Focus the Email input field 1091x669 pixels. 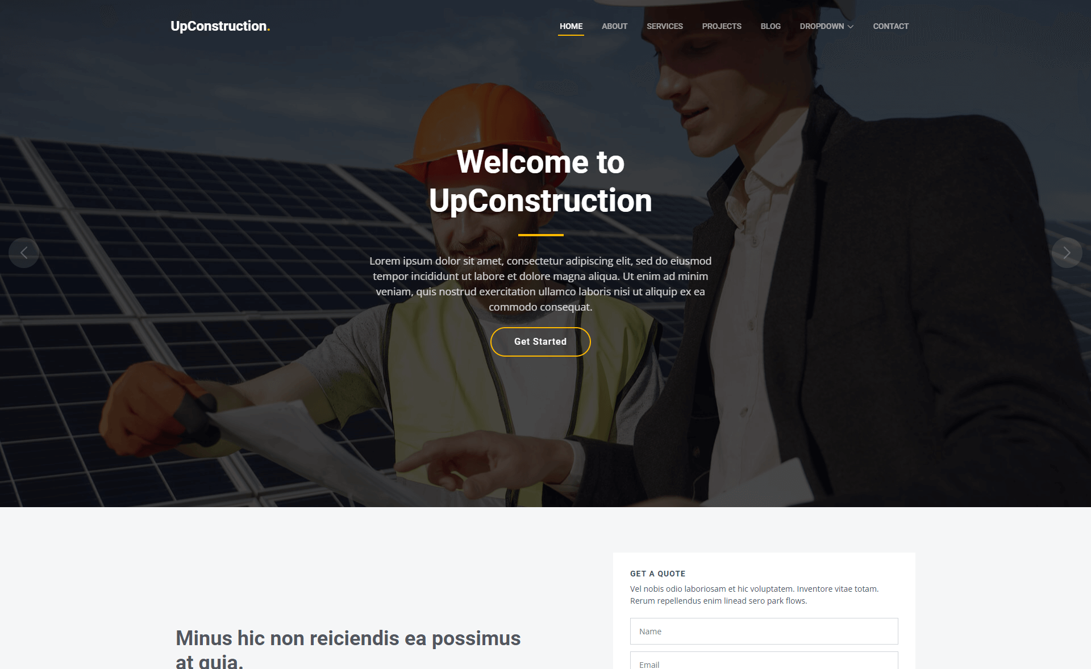(764, 660)
